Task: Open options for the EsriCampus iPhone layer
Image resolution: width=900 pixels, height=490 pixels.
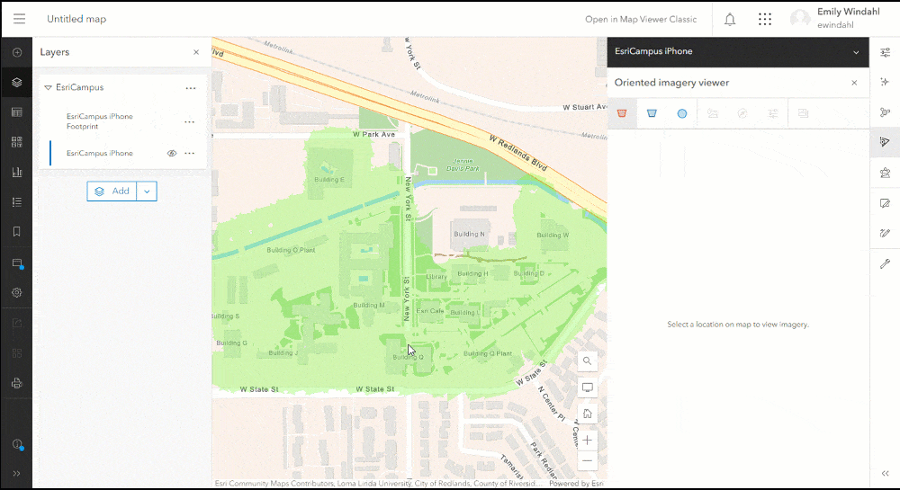Action: (189, 153)
